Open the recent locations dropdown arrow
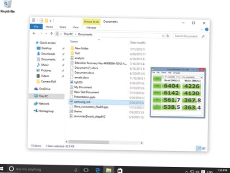 point(46,34)
